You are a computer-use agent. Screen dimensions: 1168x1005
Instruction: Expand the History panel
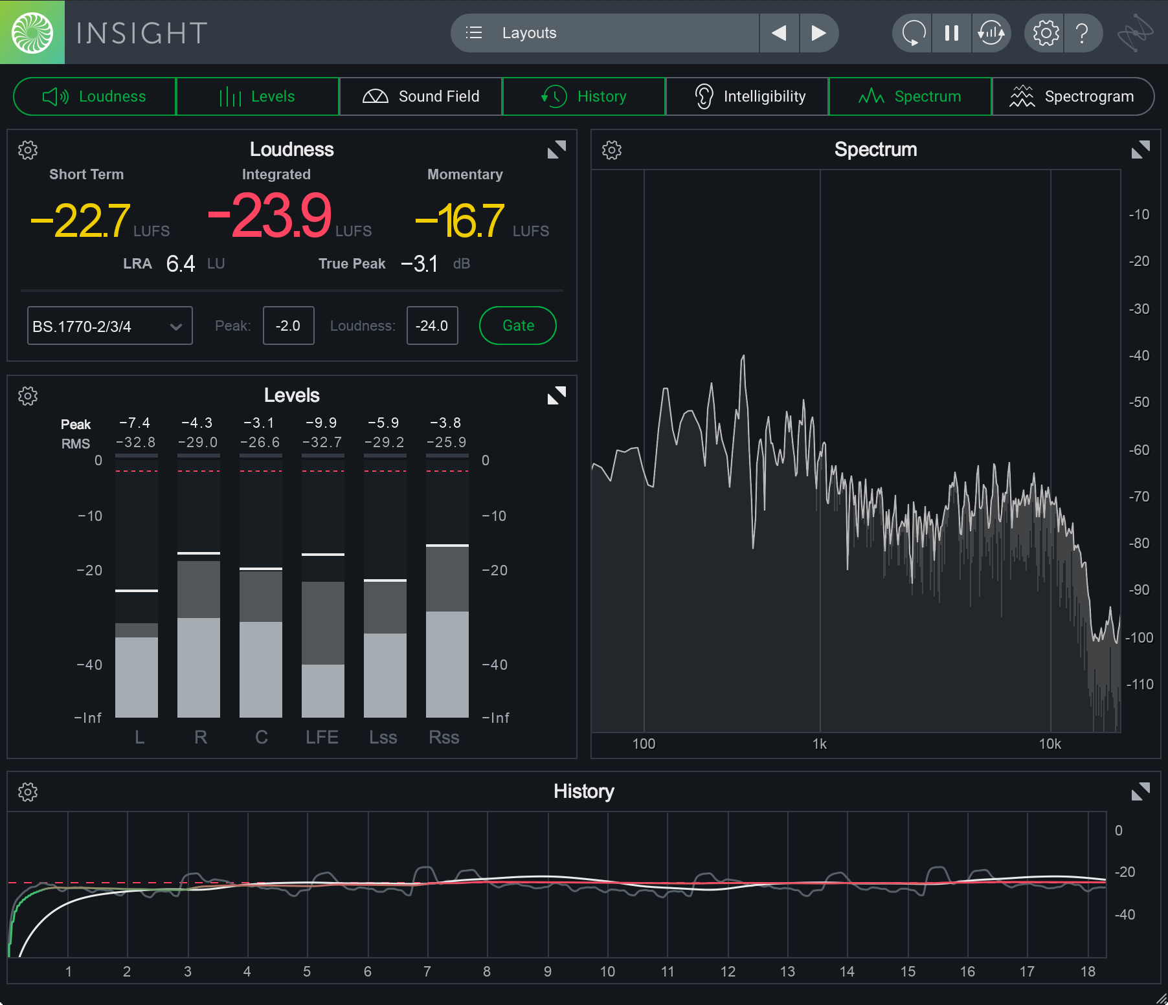1141,791
